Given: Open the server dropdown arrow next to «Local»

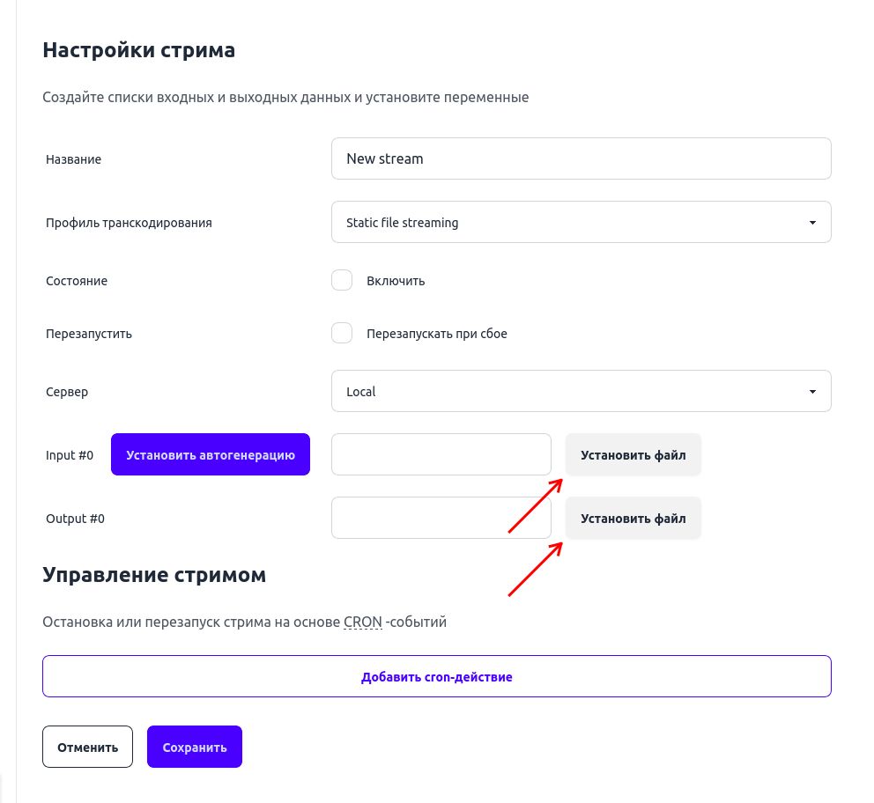Looking at the screenshot, I should (x=812, y=391).
